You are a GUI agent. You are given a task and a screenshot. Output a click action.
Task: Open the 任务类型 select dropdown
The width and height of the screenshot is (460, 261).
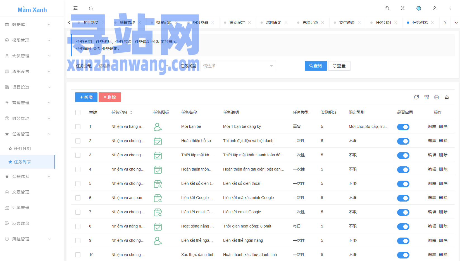coord(238,66)
